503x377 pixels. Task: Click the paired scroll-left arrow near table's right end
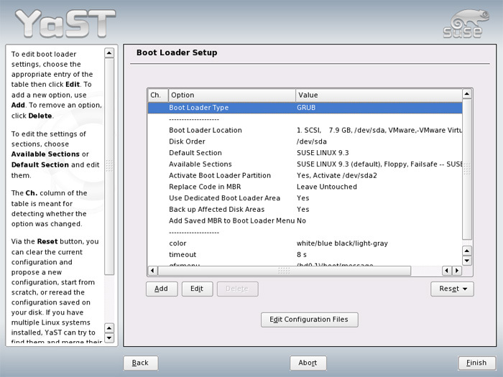(447, 271)
